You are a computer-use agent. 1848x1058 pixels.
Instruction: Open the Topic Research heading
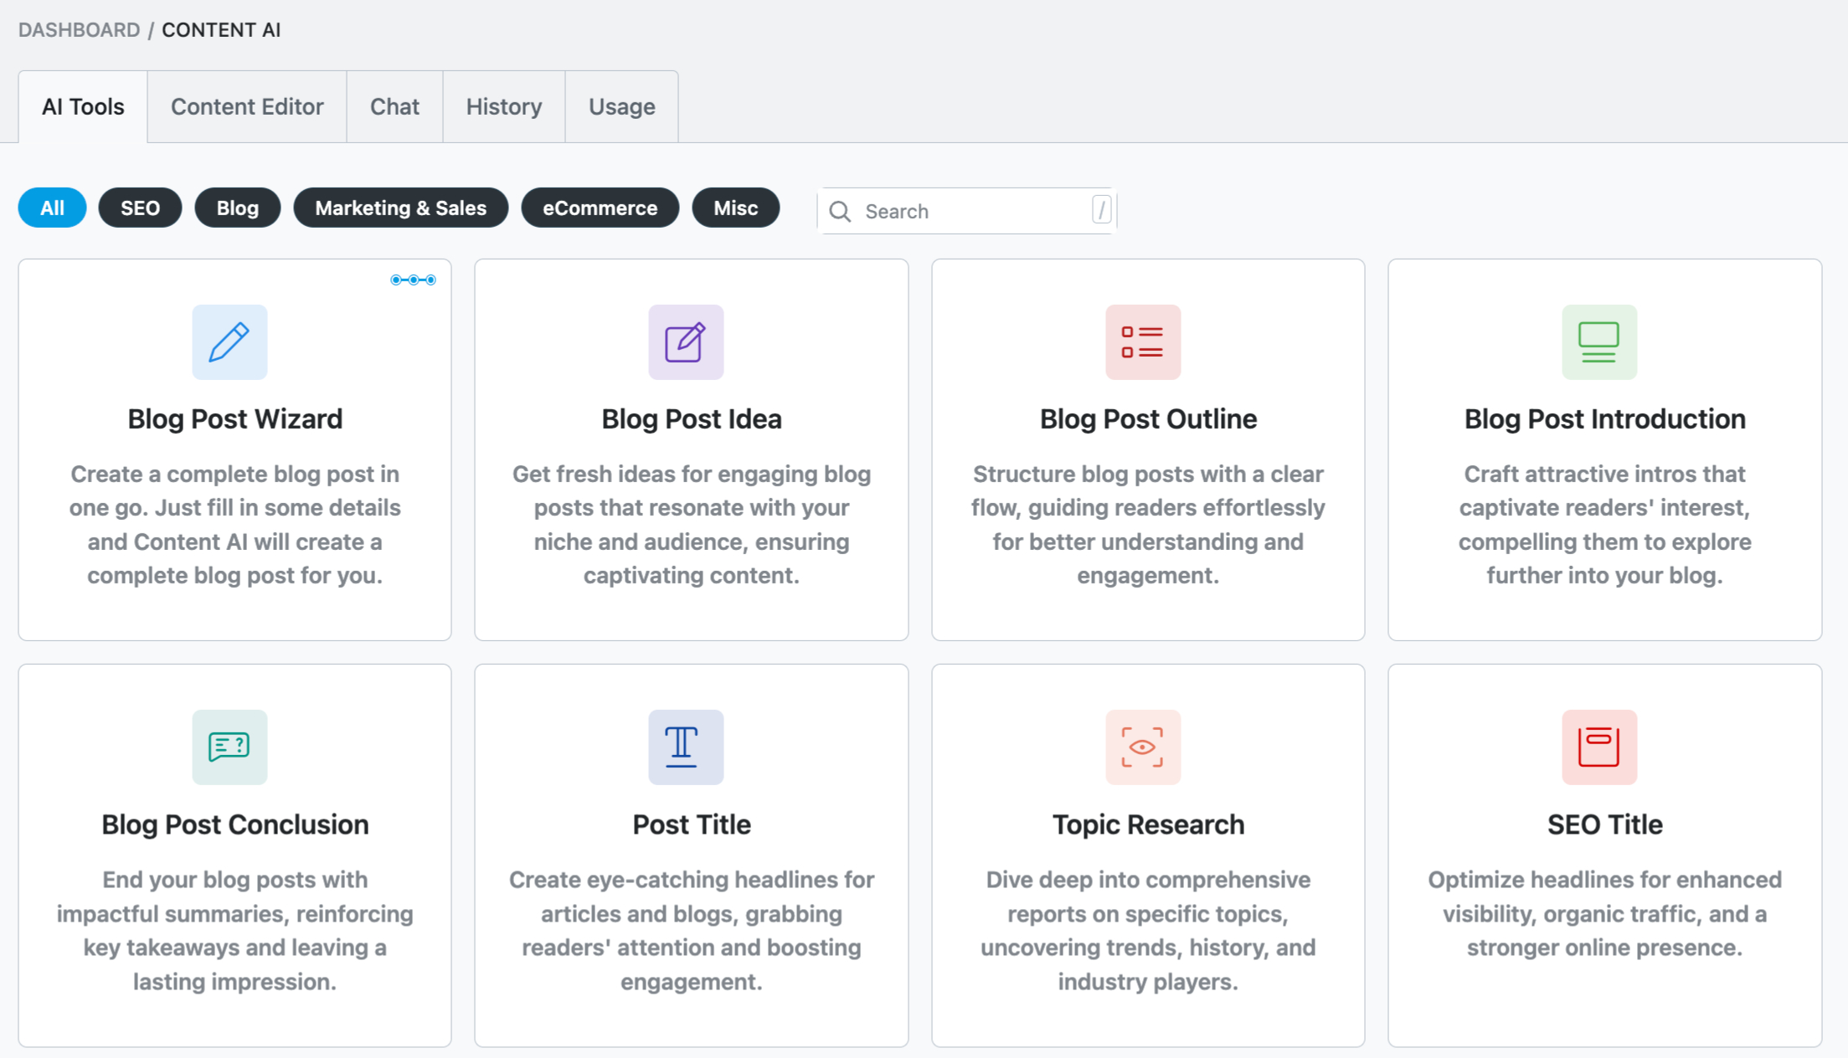pyautogui.click(x=1148, y=824)
